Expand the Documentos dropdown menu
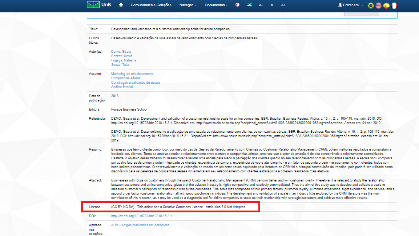This screenshot has width=419, height=236. click(x=216, y=5)
